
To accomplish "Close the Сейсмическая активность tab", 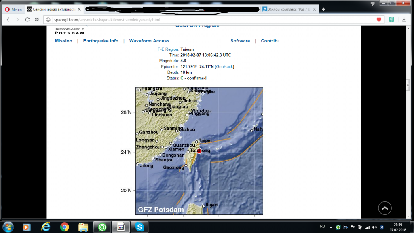I will click(79, 9).
